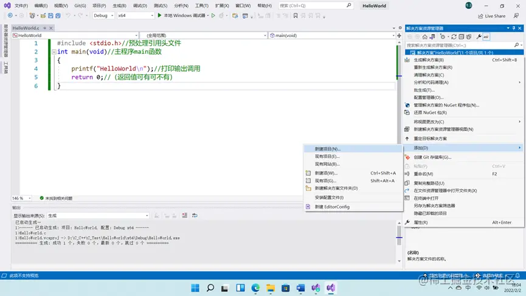
Task: Start the 本地 Windows 调试器 debugger
Action: click(x=181, y=15)
